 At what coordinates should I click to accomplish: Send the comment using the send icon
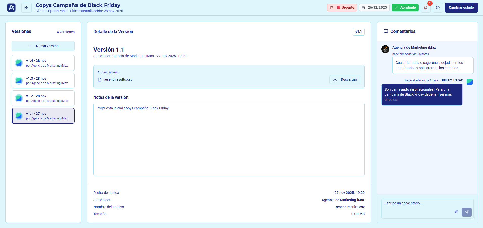(x=466, y=212)
